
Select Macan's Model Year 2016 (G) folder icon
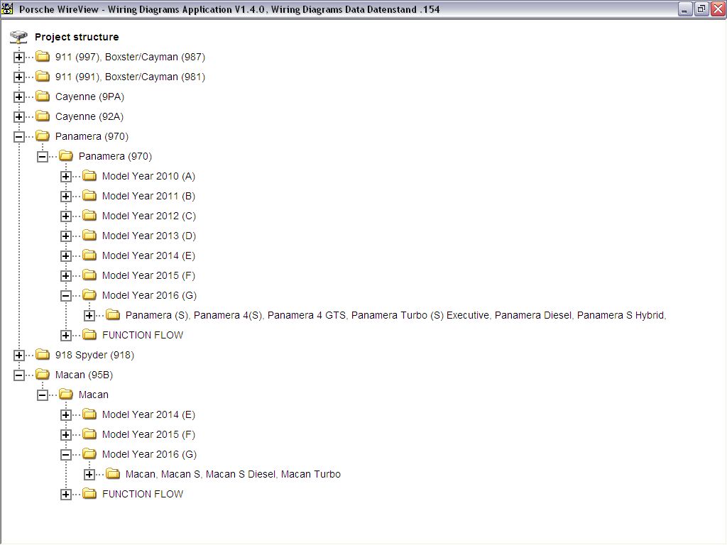(x=89, y=454)
